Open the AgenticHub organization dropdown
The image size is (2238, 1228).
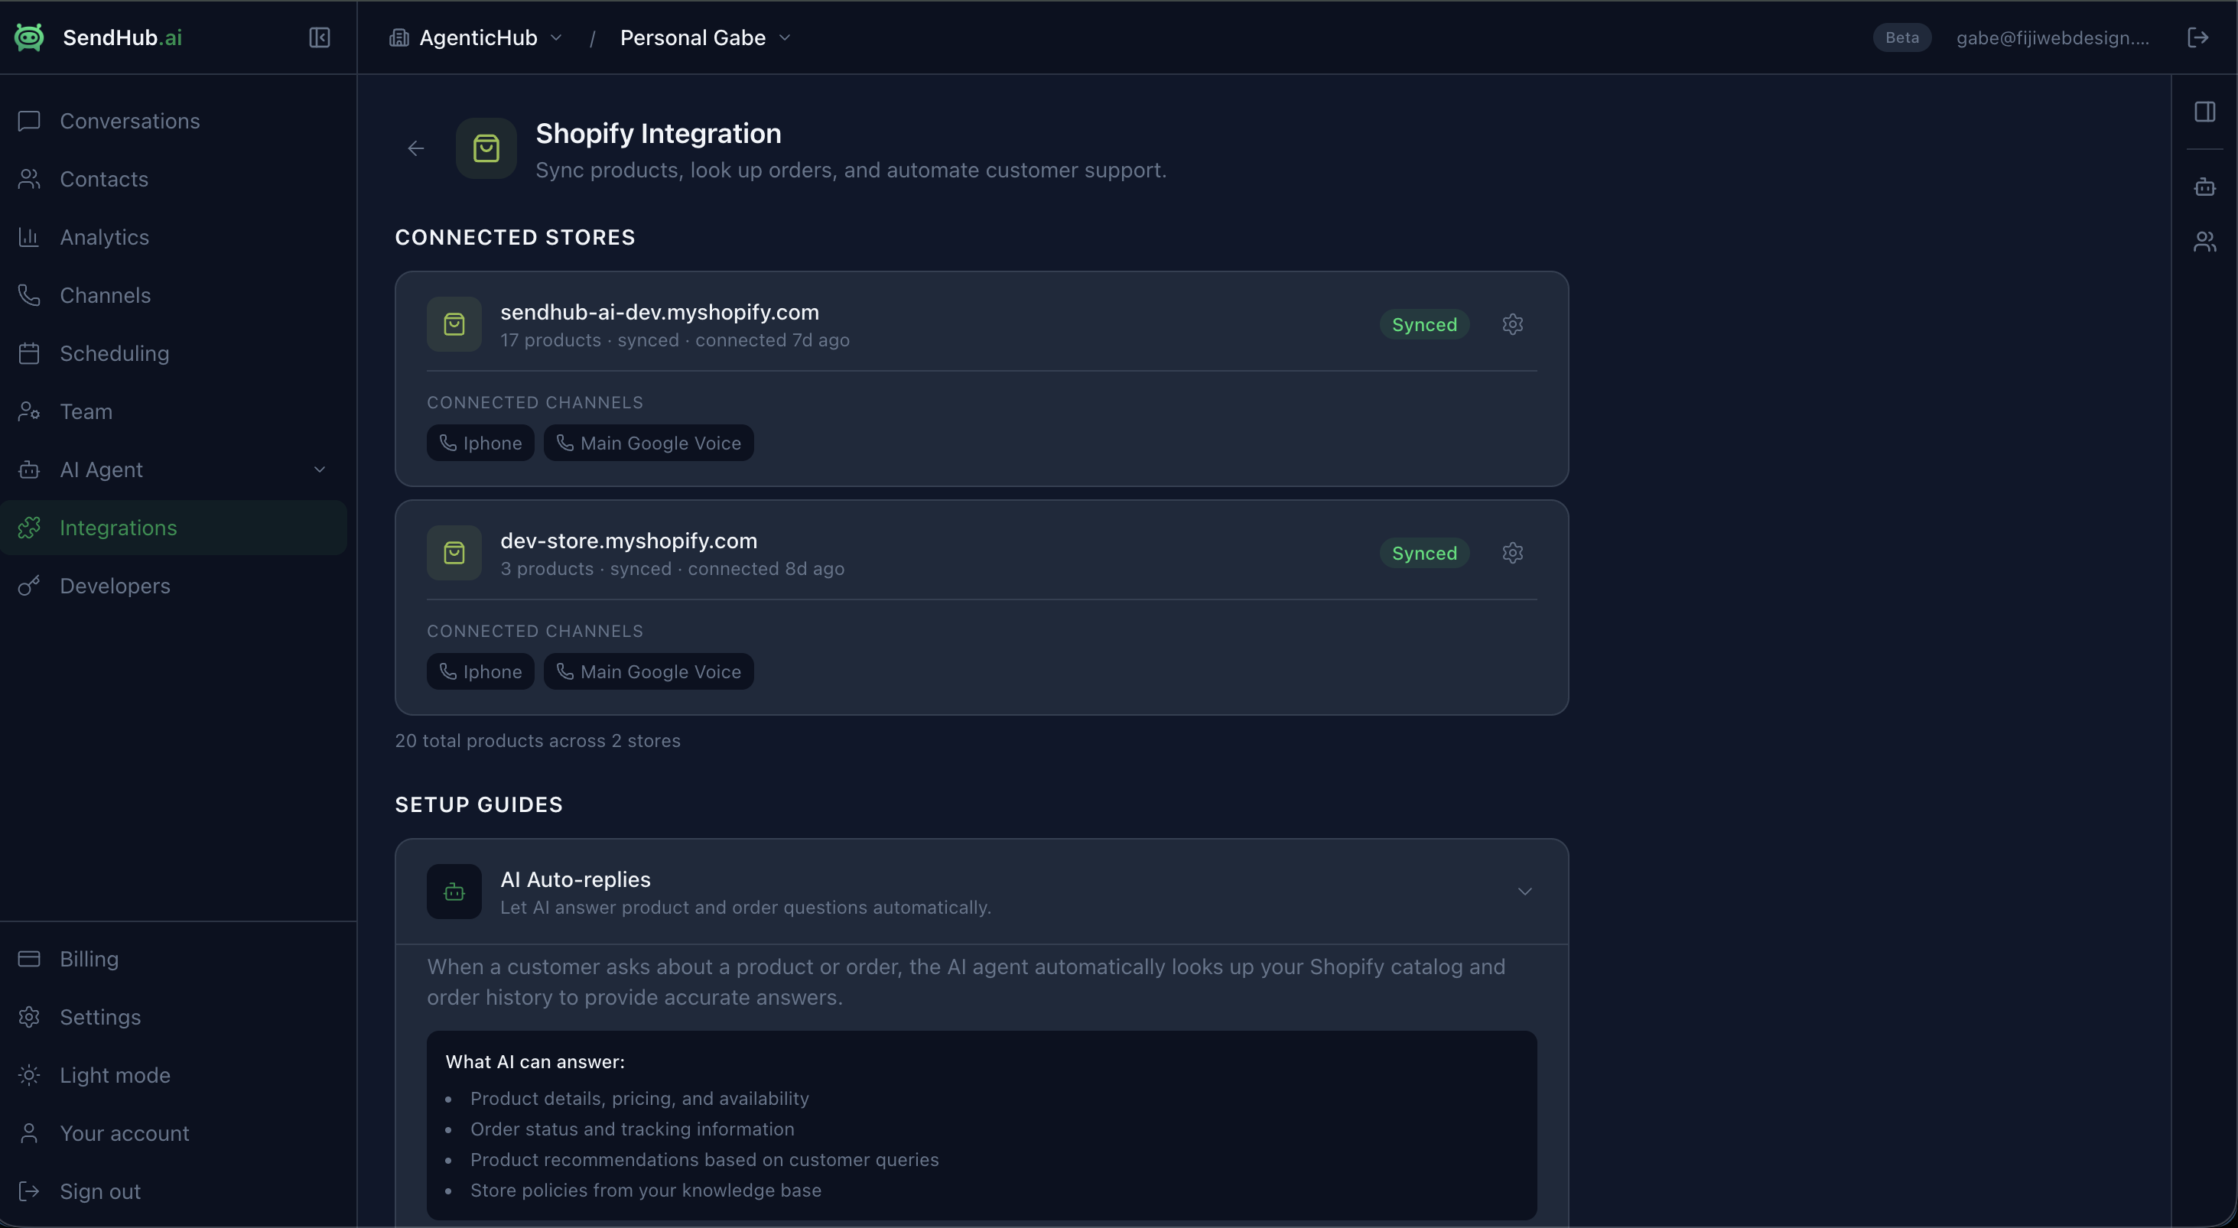[x=476, y=37]
